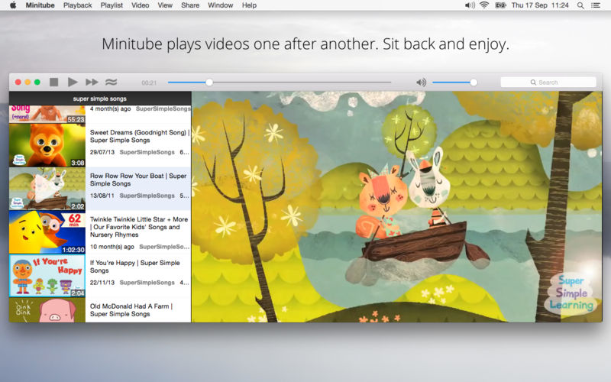This screenshot has height=382, width=611.
Task: Open the Playlist menu
Action: (112, 5)
